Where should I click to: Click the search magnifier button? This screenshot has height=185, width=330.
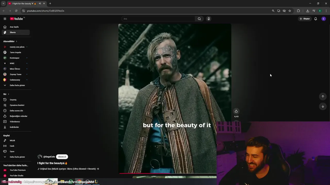pyautogui.click(x=199, y=19)
